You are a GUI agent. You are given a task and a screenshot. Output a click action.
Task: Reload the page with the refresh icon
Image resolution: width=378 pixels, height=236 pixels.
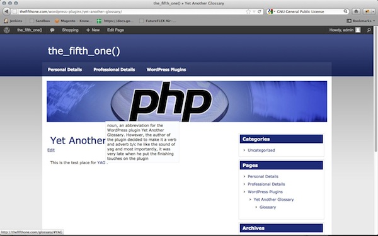point(260,11)
